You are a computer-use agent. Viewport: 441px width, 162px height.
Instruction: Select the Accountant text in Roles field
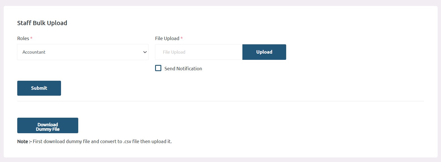[x=34, y=52]
